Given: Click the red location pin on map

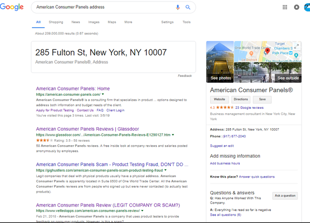Looking at the screenshot, I should [267, 51].
